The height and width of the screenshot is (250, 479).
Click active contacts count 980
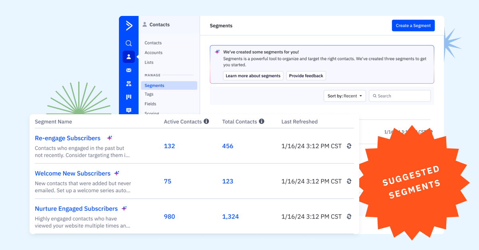tap(169, 217)
